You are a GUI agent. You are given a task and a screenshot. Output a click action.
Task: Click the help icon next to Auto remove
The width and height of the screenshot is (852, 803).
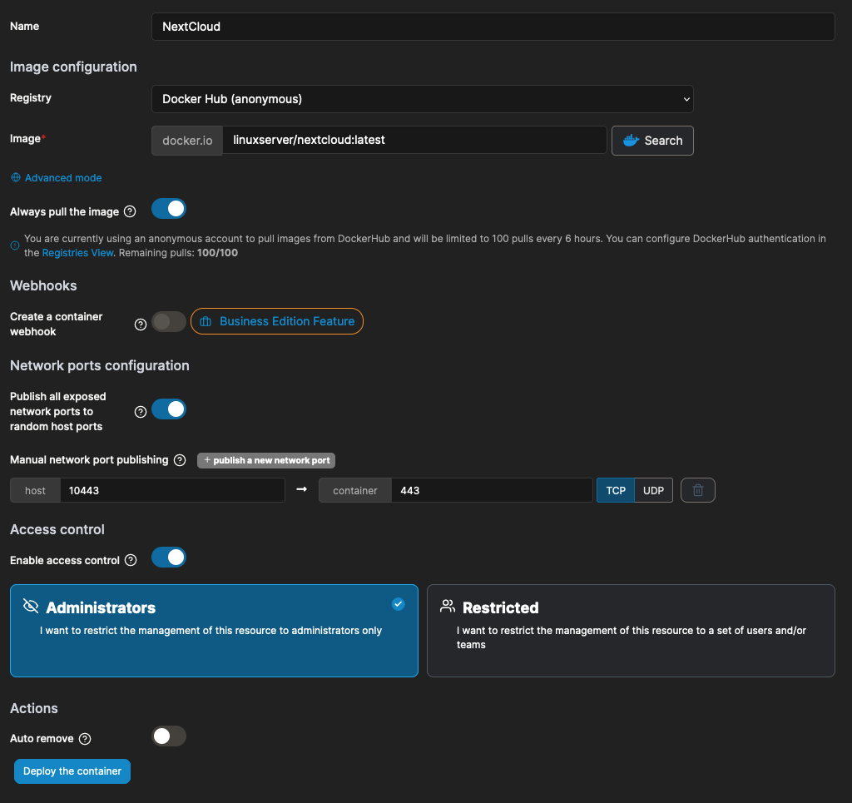click(85, 739)
